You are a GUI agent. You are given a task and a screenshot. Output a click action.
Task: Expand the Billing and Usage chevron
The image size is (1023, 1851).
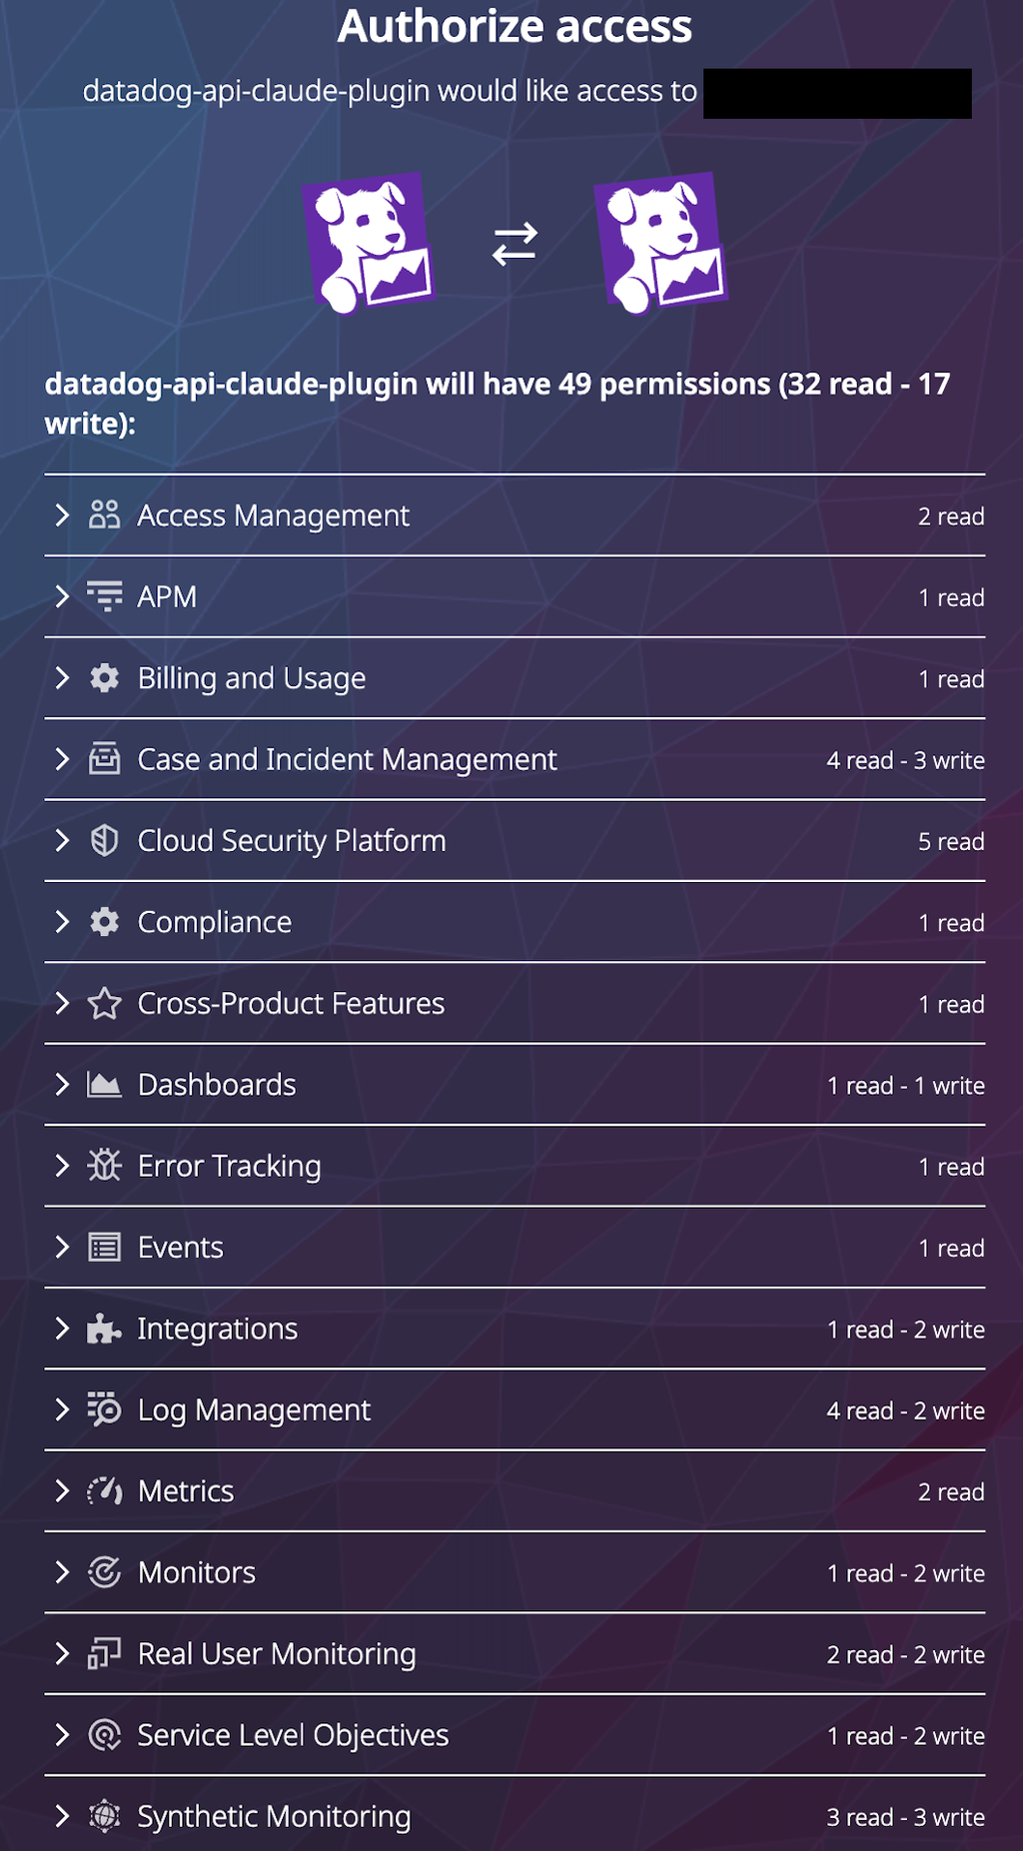tap(62, 678)
